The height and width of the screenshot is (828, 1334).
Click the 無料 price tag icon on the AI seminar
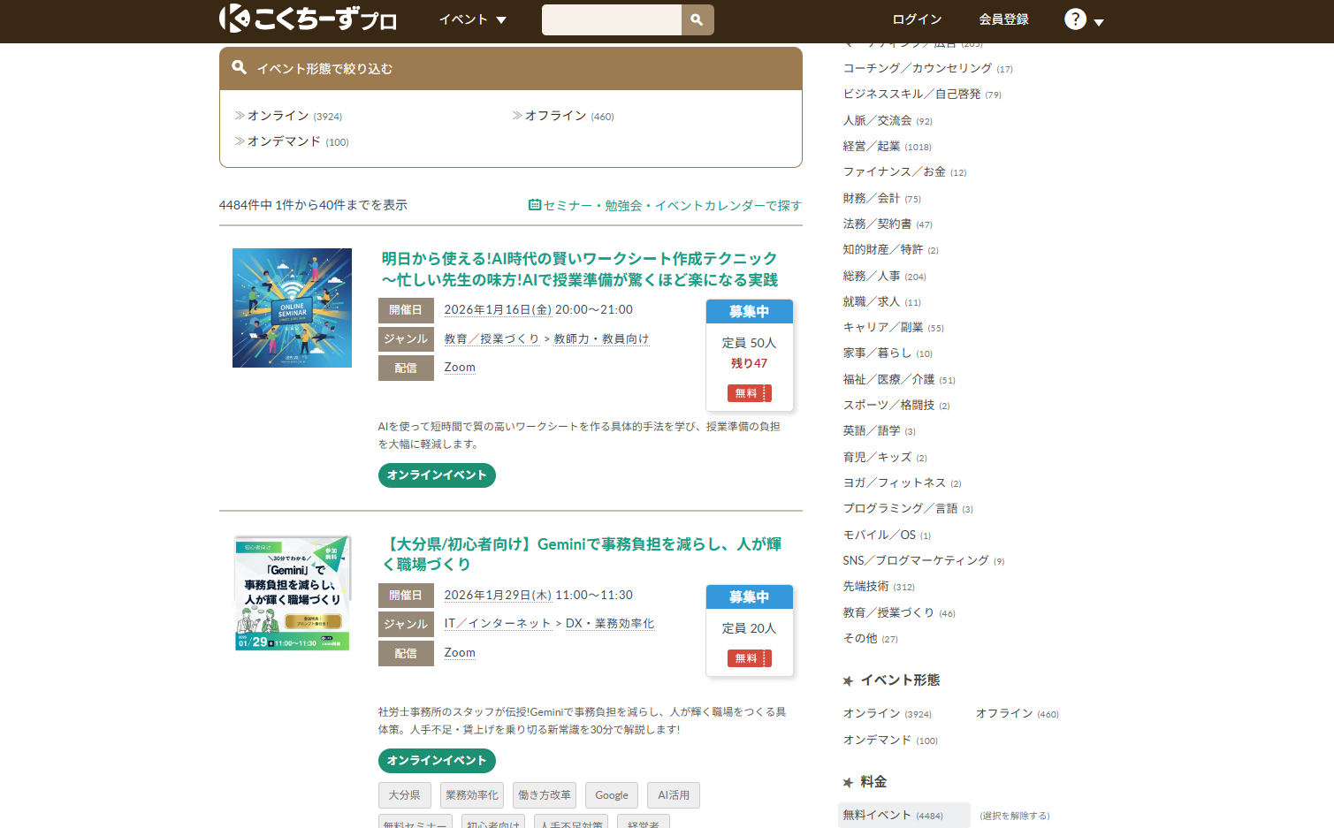[x=749, y=393]
